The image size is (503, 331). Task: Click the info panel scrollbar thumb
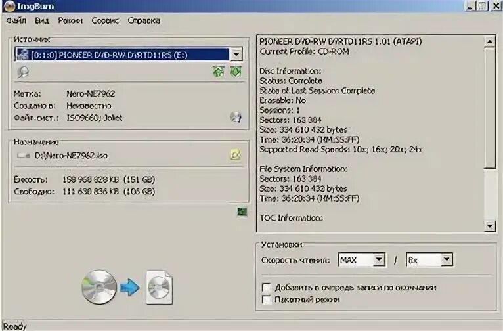(x=489, y=108)
